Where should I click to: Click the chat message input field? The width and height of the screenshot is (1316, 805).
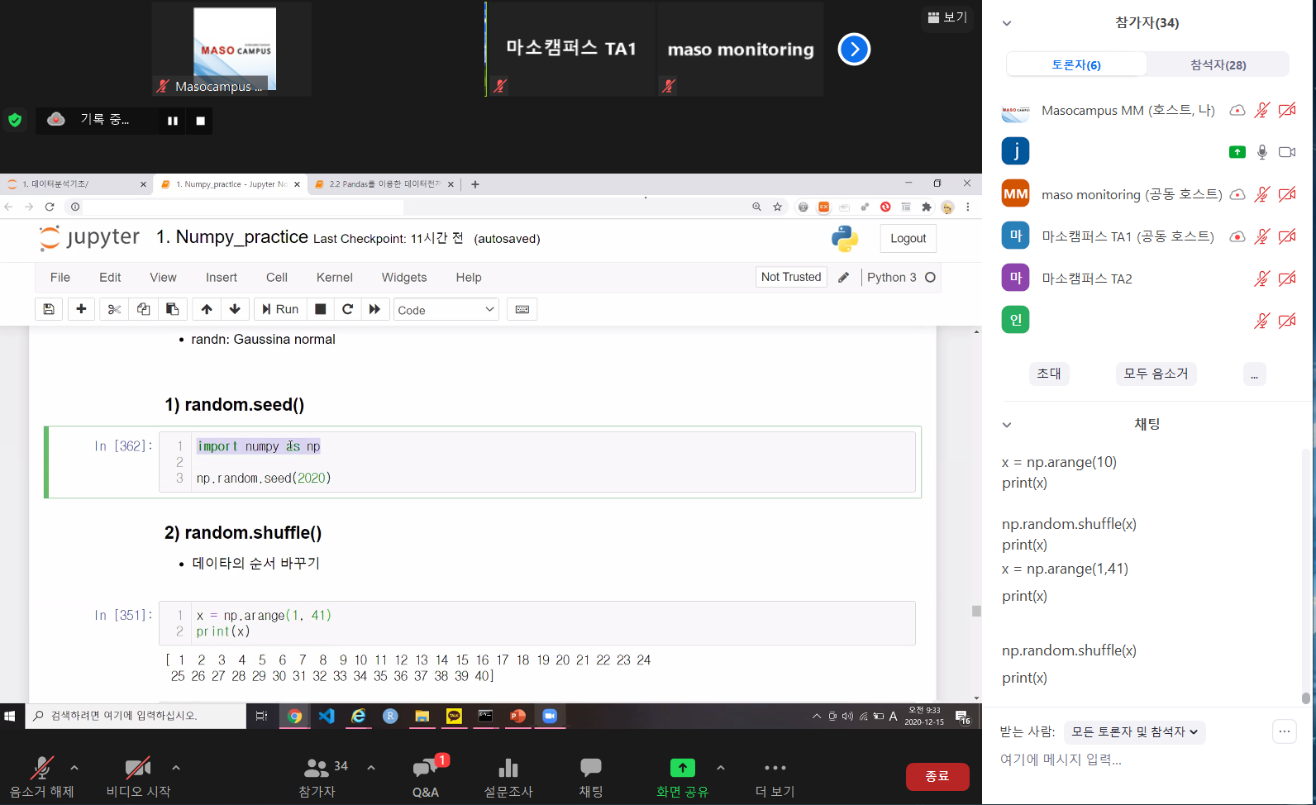[1141, 760]
